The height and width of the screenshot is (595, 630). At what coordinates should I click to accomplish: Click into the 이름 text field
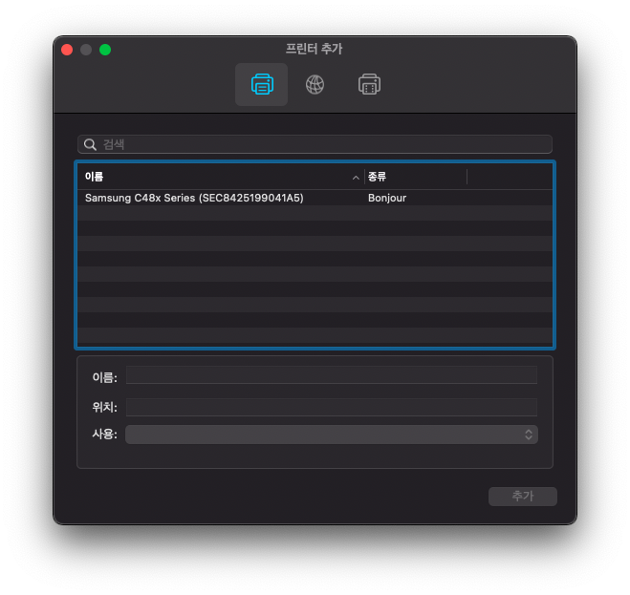[332, 375]
